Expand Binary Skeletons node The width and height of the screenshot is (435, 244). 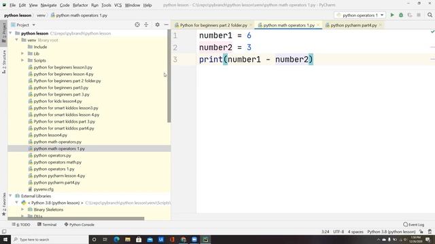(22, 209)
